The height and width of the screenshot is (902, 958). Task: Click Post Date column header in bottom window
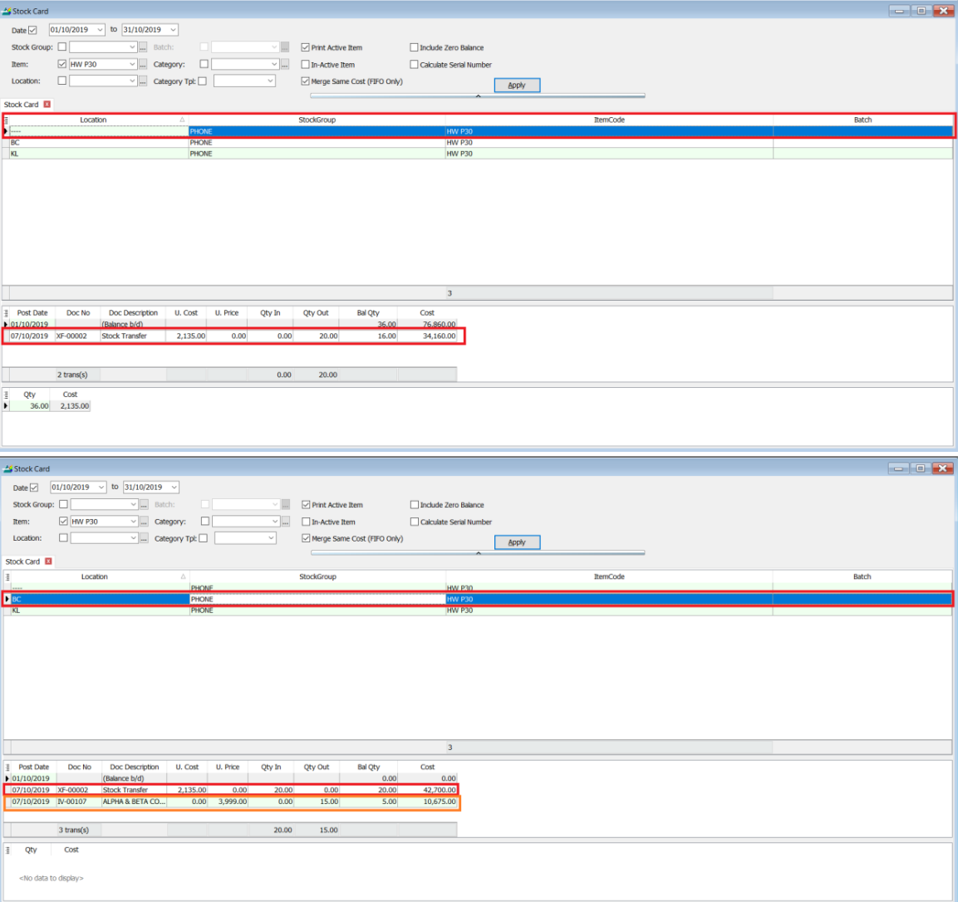click(x=34, y=767)
